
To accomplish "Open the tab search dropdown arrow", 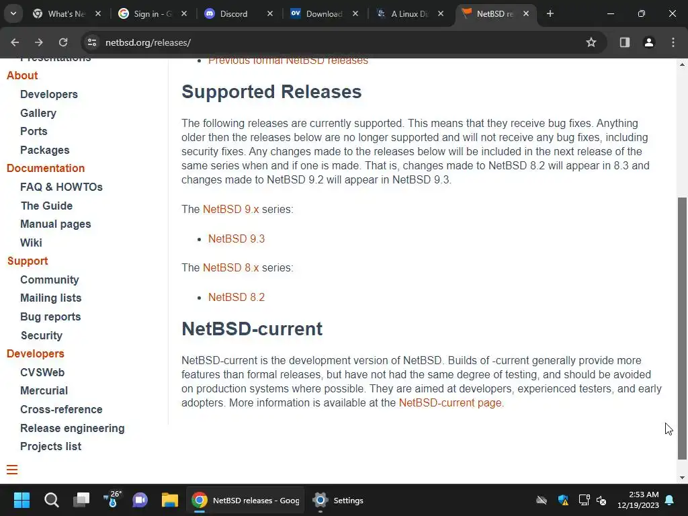I will tap(13, 13).
